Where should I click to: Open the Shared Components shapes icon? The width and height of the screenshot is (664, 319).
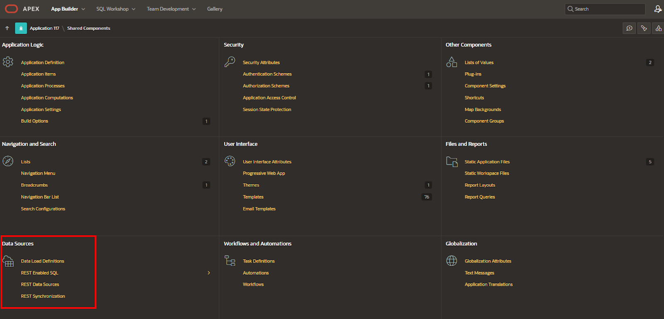click(x=658, y=28)
